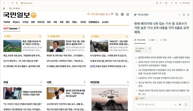Open the 국제 section chevron
Viewport: 193px width, 111px height.
point(41,82)
